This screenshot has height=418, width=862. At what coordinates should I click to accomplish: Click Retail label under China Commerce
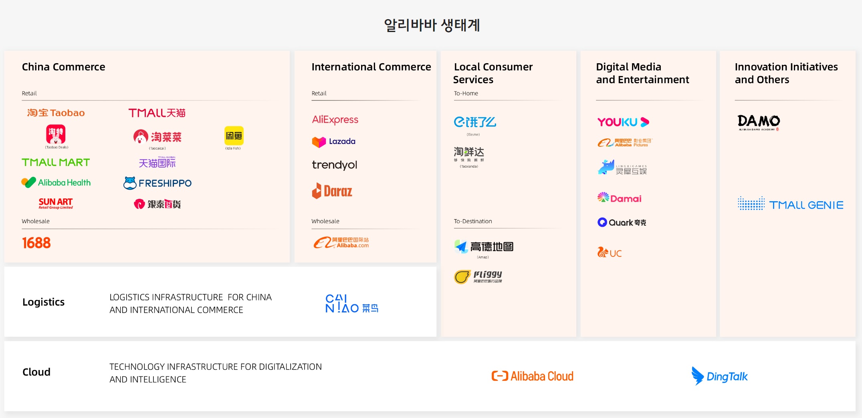tap(29, 93)
